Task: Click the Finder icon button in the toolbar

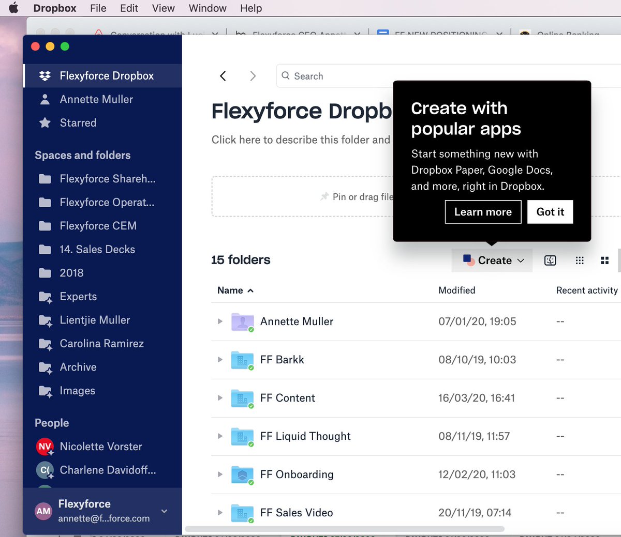Action: click(550, 260)
